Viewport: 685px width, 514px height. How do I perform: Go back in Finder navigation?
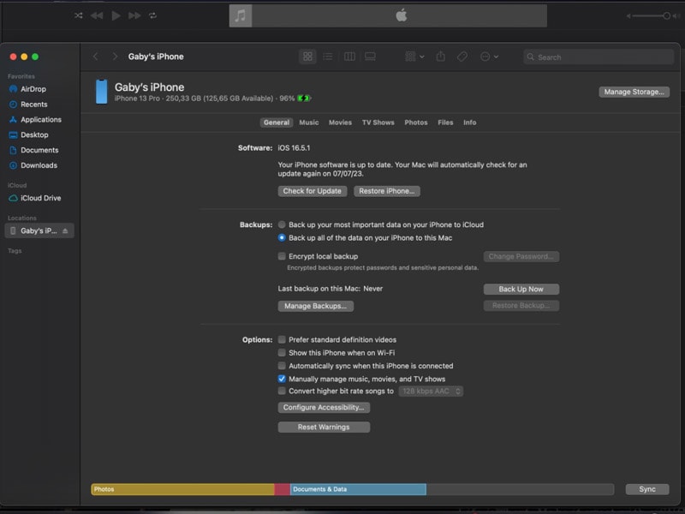(x=95, y=57)
